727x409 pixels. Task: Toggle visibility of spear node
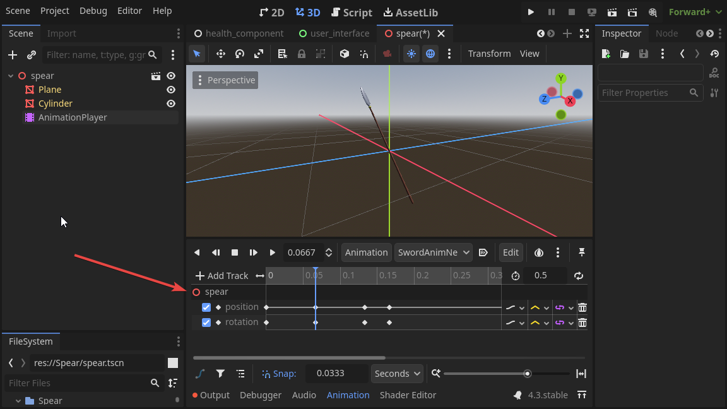point(171,76)
